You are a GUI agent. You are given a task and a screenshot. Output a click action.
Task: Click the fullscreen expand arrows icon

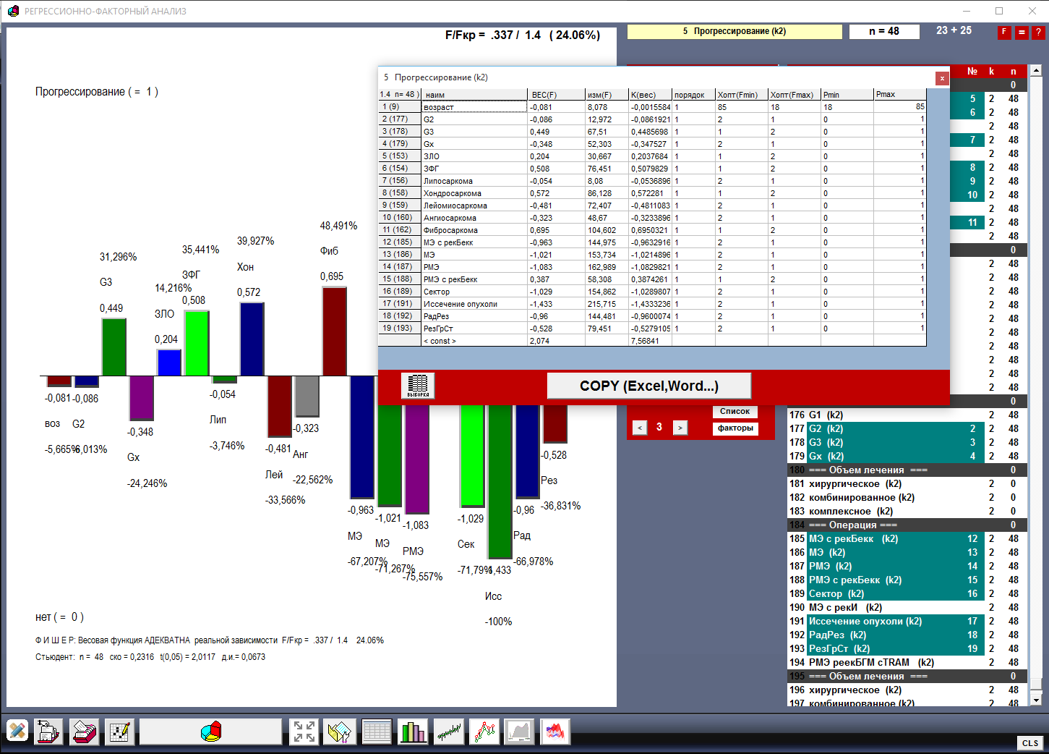coord(304,732)
